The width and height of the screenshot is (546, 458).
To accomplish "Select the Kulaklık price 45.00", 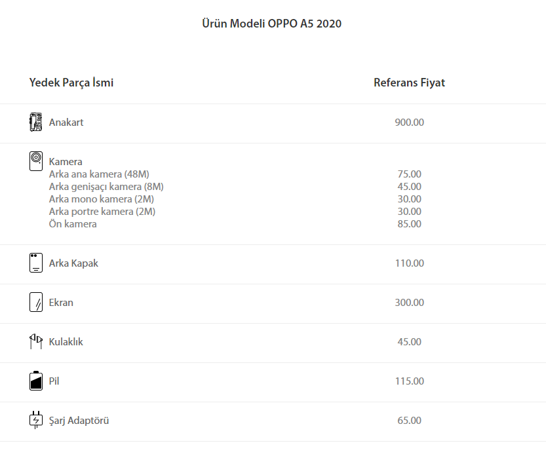I will click(x=409, y=342).
